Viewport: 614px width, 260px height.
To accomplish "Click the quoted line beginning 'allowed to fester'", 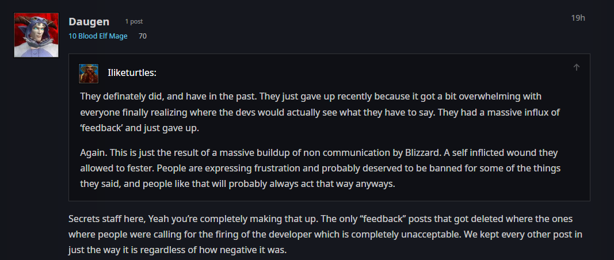I will pyautogui.click(x=321, y=168).
